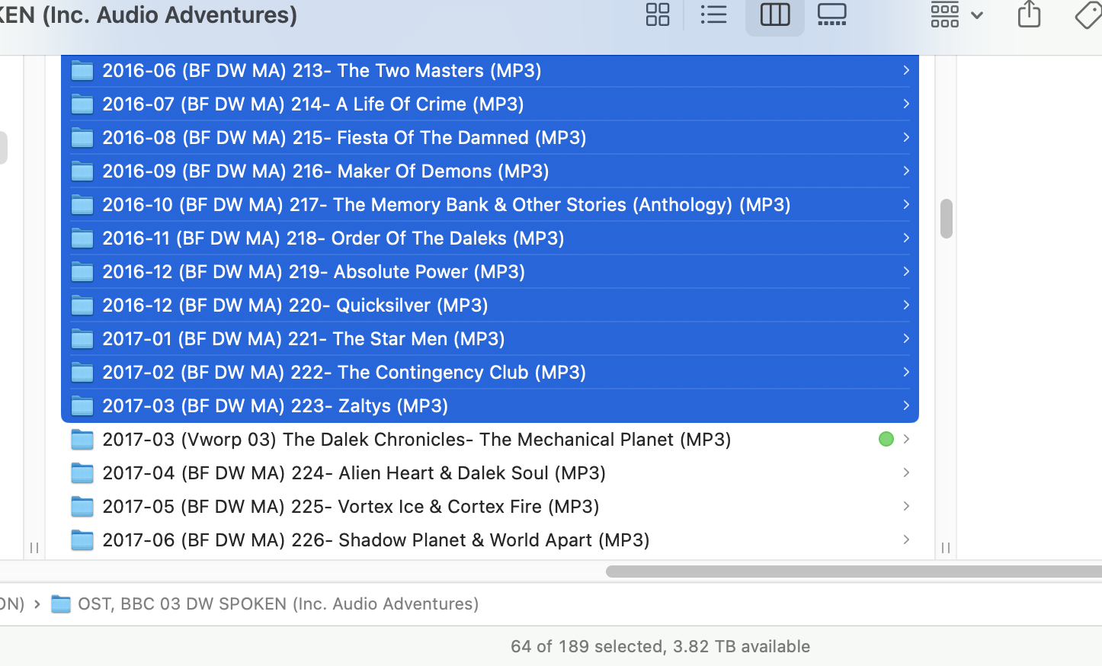1102x666 pixels.
Task: Switch to list view in toolbar
Action: 713,14
